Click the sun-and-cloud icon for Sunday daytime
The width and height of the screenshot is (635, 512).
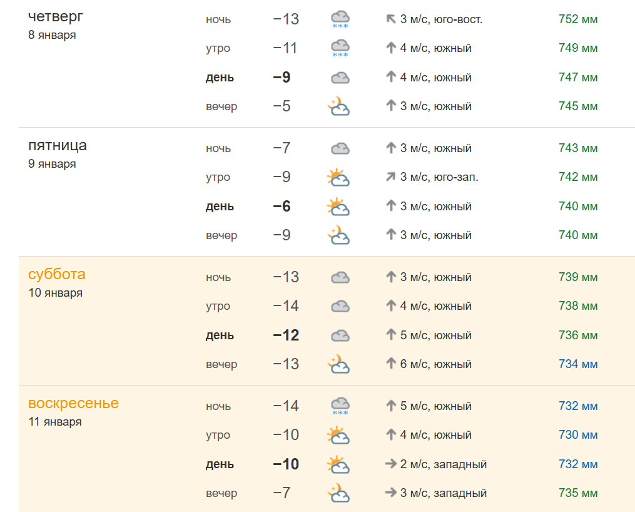(338, 464)
